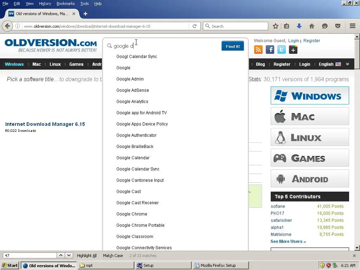Click the sofiane contributor name

[278, 206]
